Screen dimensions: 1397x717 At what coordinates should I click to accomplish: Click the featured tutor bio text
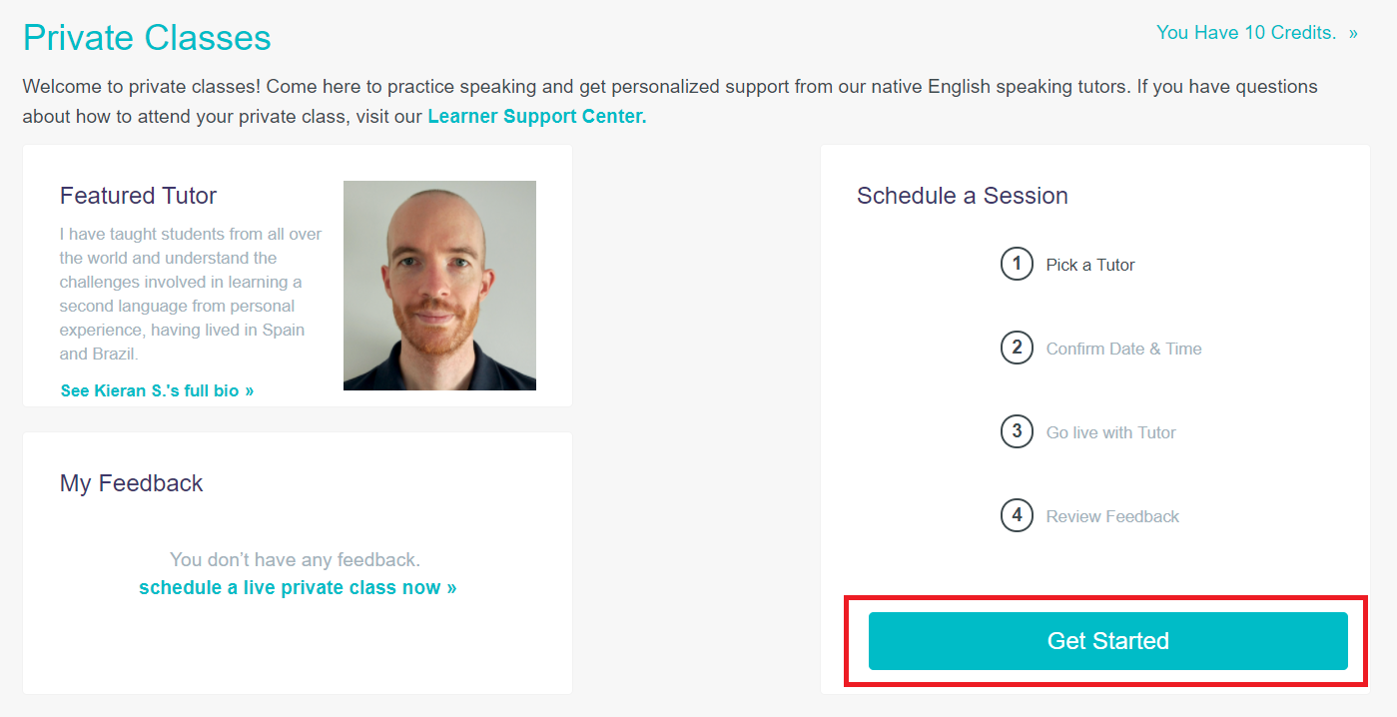(x=191, y=294)
